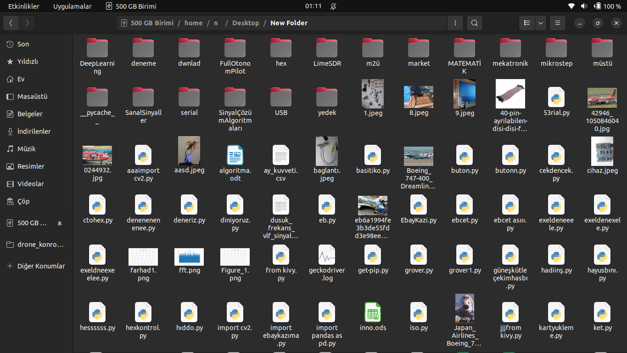
Task: Open Diğer Konumlar in the sidebar
Action: click(36, 266)
